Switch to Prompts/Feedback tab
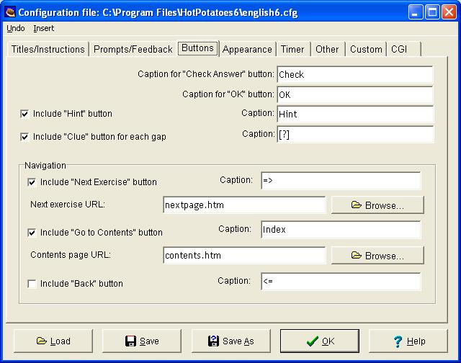Image resolution: width=461 pixels, height=363 pixels. point(133,49)
